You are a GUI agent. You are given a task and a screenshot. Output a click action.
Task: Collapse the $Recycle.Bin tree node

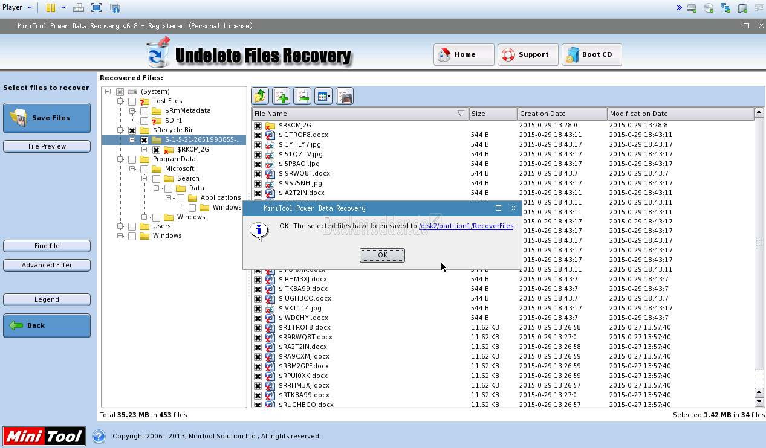(120, 130)
